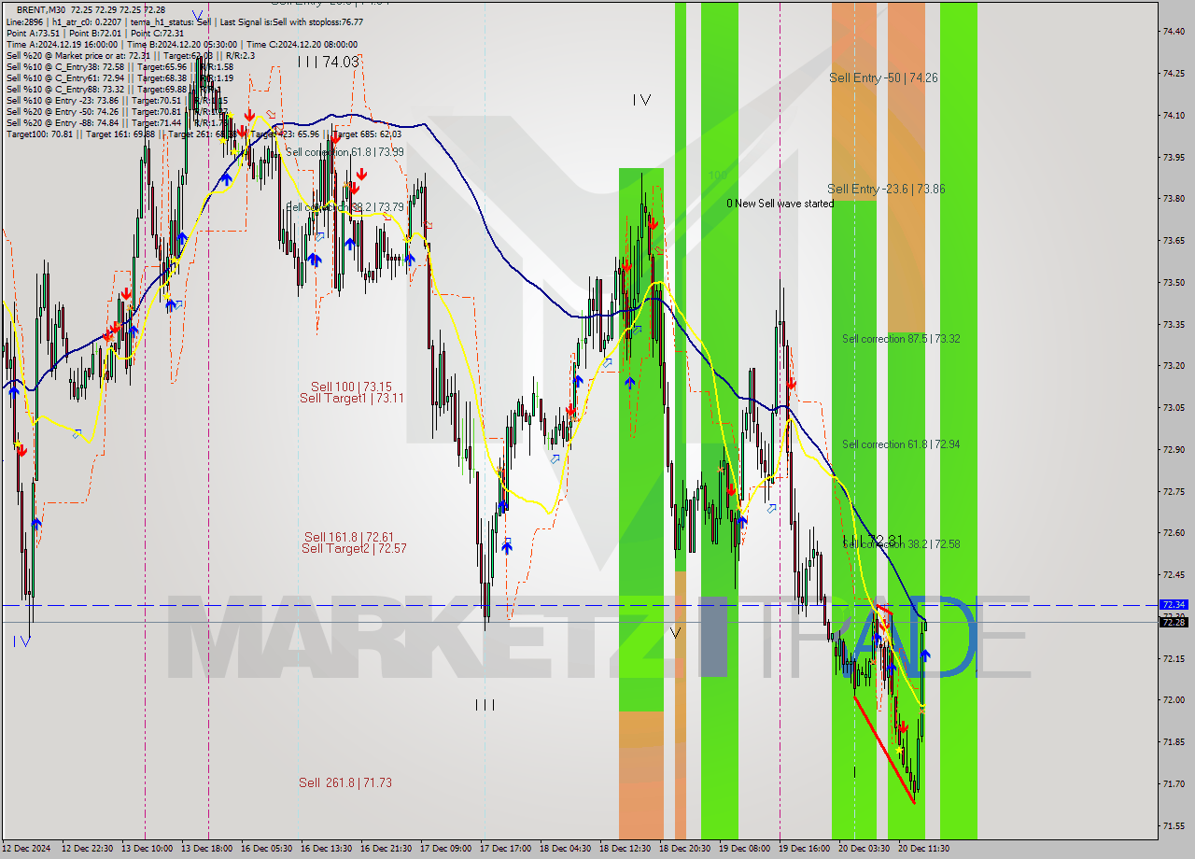This screenshot has height=859, width=1195.
Task: Select 'Sell correction 61.8 | 72.94' label
Action: pos(900,444)
